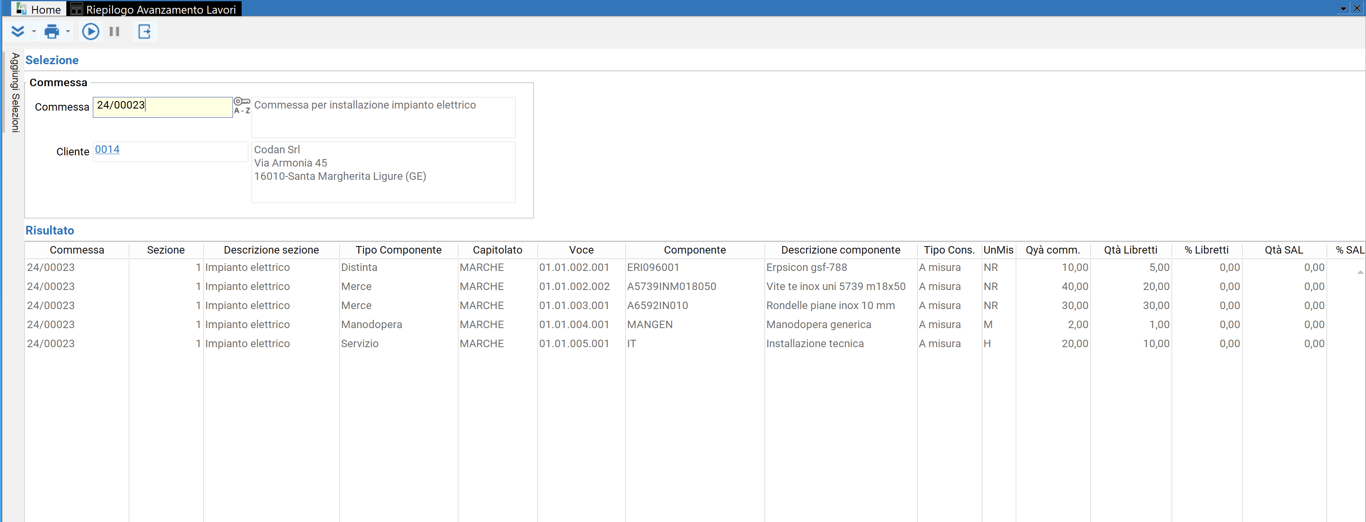Viewport: 1366px width, 522px height.
Task: Click the Servizio tipo componente cell
Action: [399, 344]
